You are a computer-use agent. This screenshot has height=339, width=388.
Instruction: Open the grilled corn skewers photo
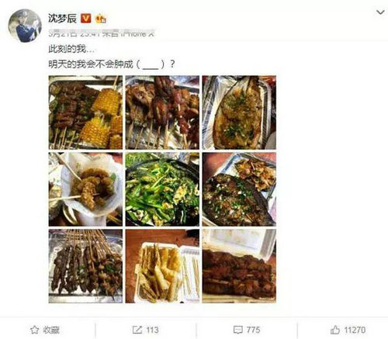pyautogui.click(x=85, y=112)
